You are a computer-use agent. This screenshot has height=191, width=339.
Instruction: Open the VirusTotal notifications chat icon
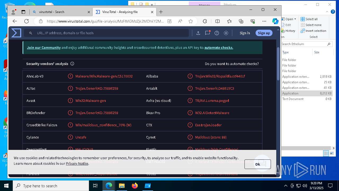tap(207, 33)
